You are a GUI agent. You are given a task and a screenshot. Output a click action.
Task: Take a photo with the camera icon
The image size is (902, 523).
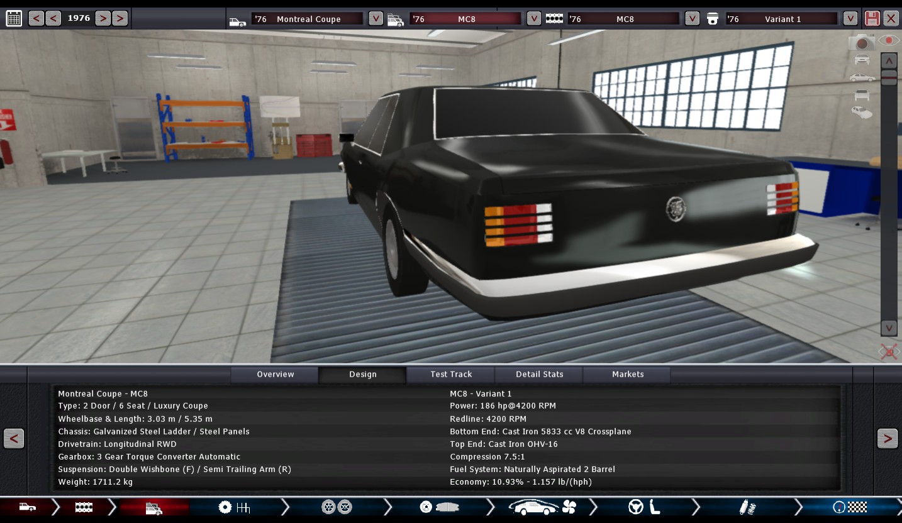[x=862, y=42]
